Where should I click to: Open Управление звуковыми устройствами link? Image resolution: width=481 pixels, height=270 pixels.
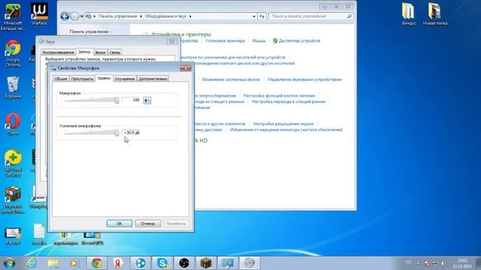coord(304,79)
